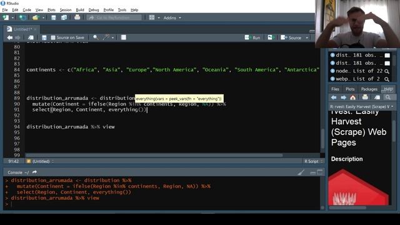
Task: Open the Profile menu
Action: [108, 10]
